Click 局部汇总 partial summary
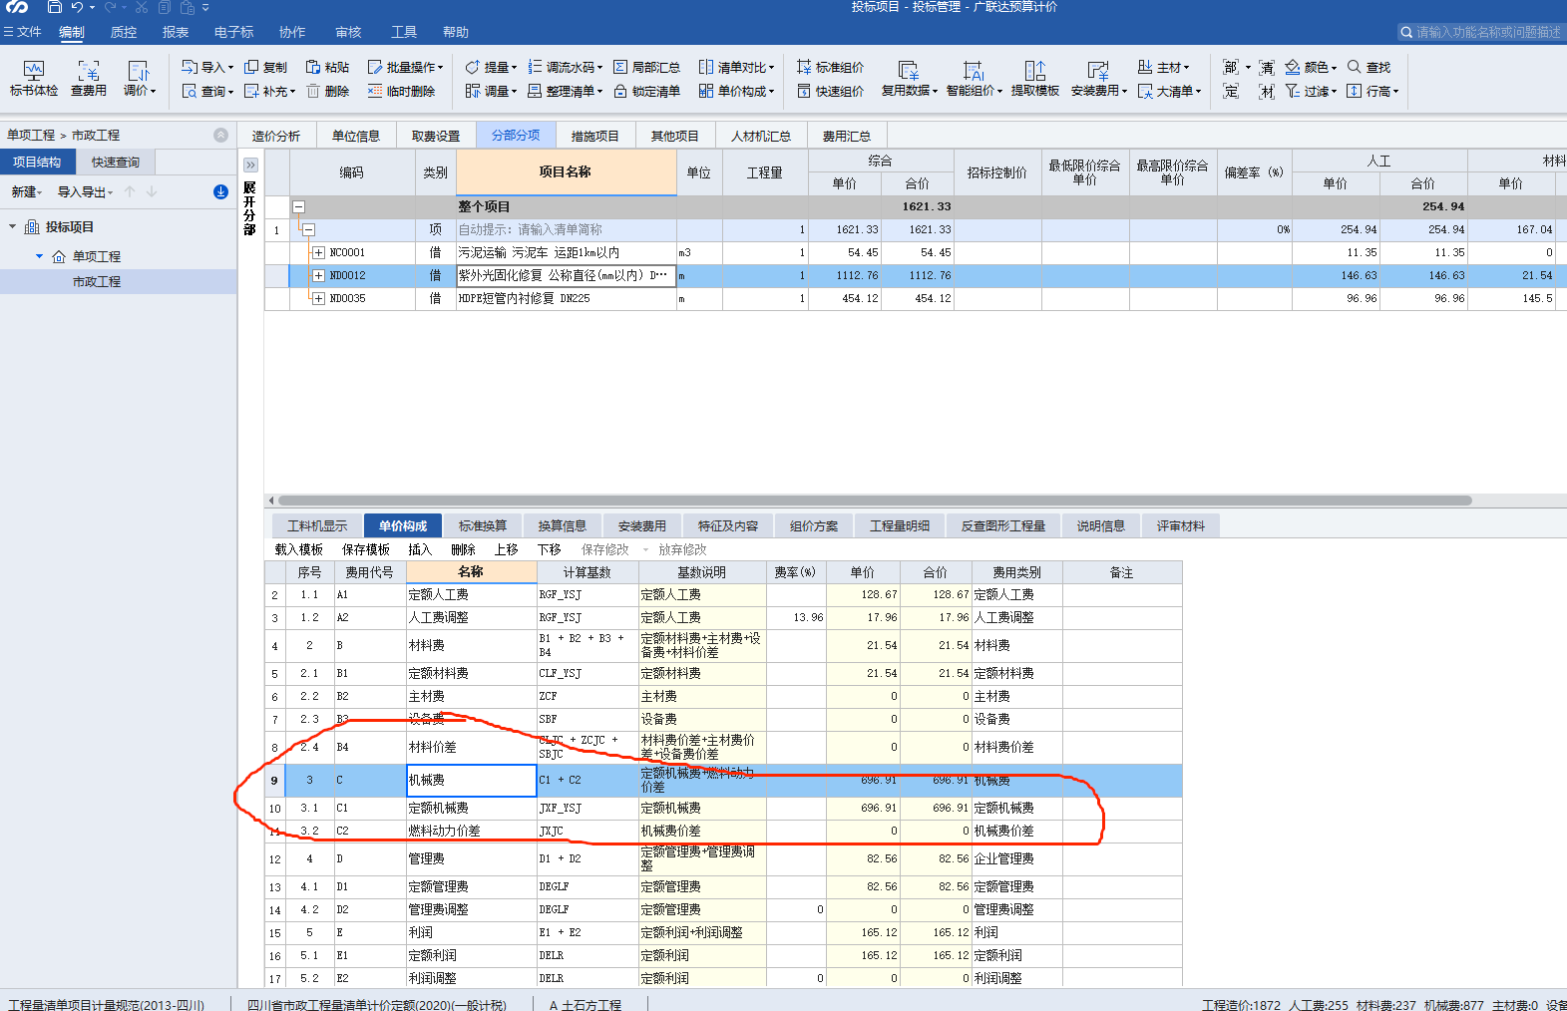 point(646,67)
